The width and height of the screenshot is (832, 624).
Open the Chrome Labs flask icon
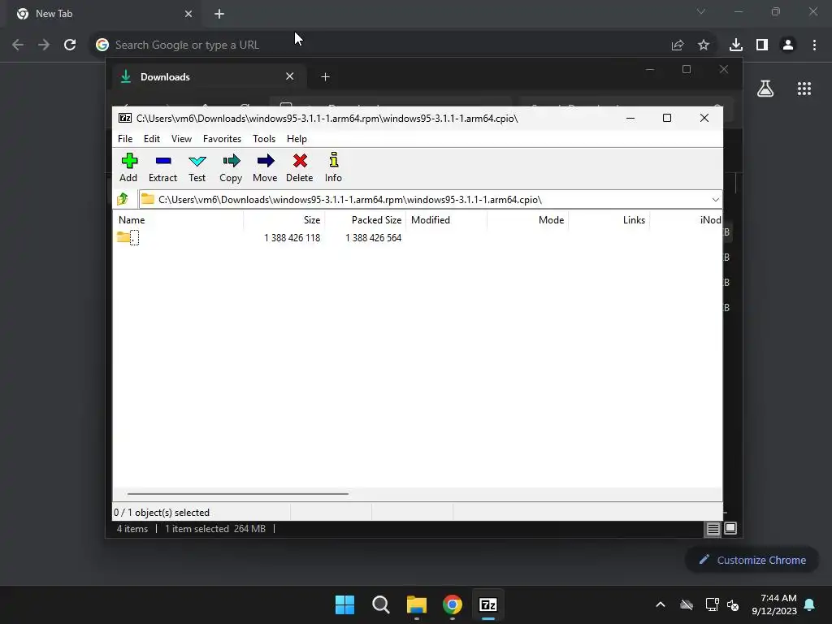765,89
